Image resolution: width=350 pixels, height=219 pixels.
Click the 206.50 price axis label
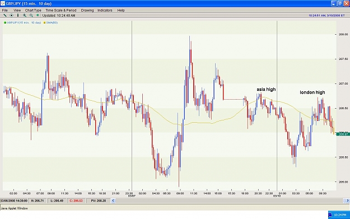tap(343, 108)
